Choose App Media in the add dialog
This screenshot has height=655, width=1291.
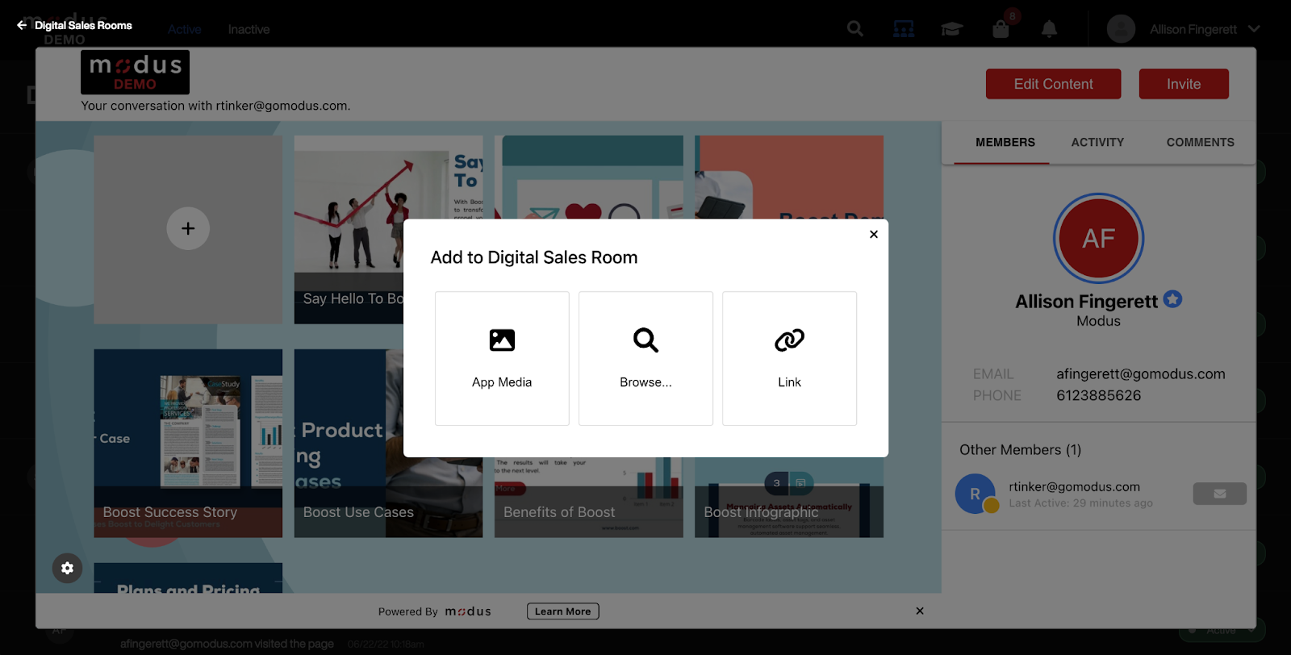(502, 358)
